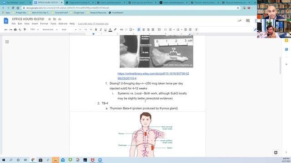This screenshot has width=291, height=163.
Task: Click the Undo arrow in toolbar
Action: 6,29
